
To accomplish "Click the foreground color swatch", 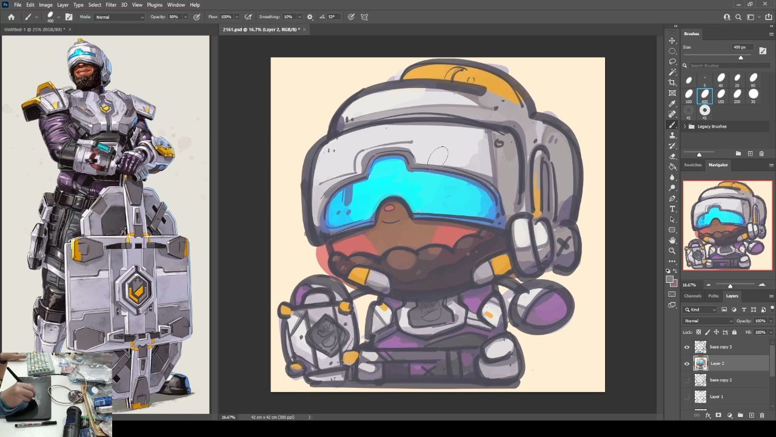I will tap(670, 280).
